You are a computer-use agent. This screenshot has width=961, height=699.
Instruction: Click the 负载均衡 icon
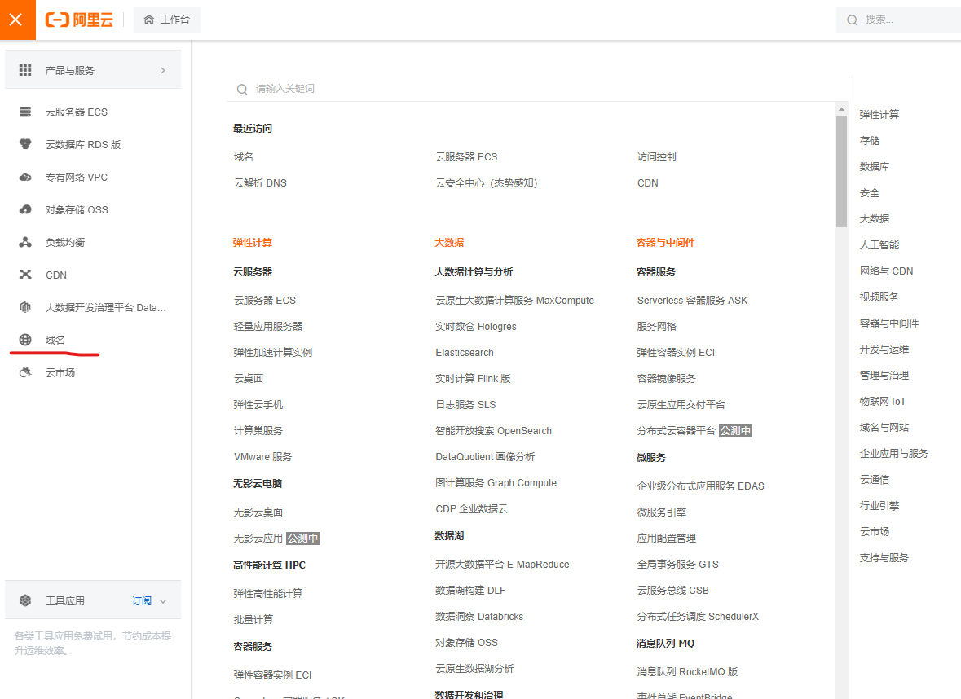coord(25,242)
